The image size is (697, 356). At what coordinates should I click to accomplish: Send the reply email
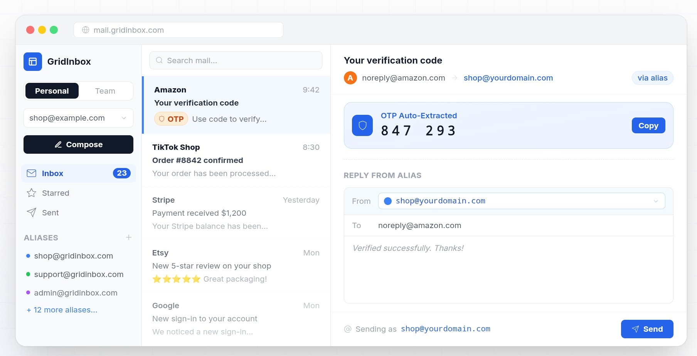pyautogui.click(x=647, y=329)
